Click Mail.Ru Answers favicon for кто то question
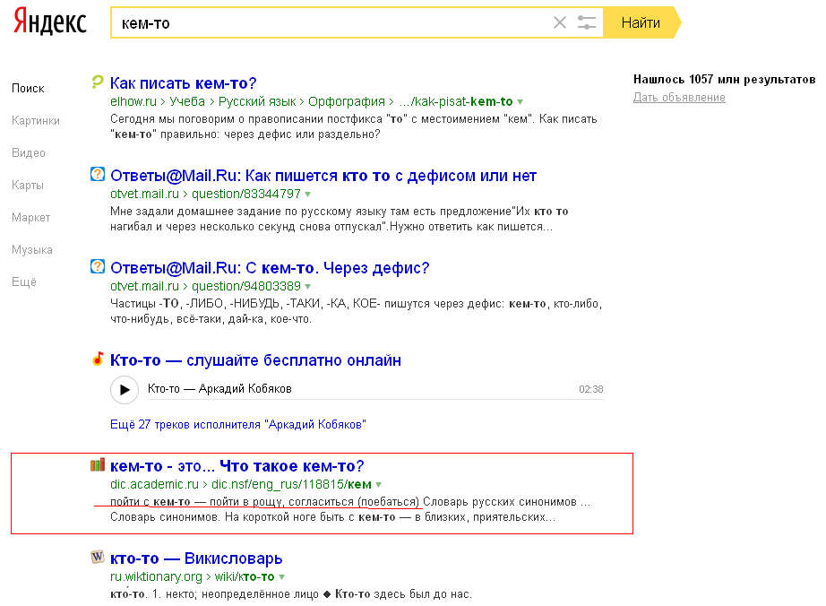The height and width of the screenshot is (606, 826). (98, 175)
